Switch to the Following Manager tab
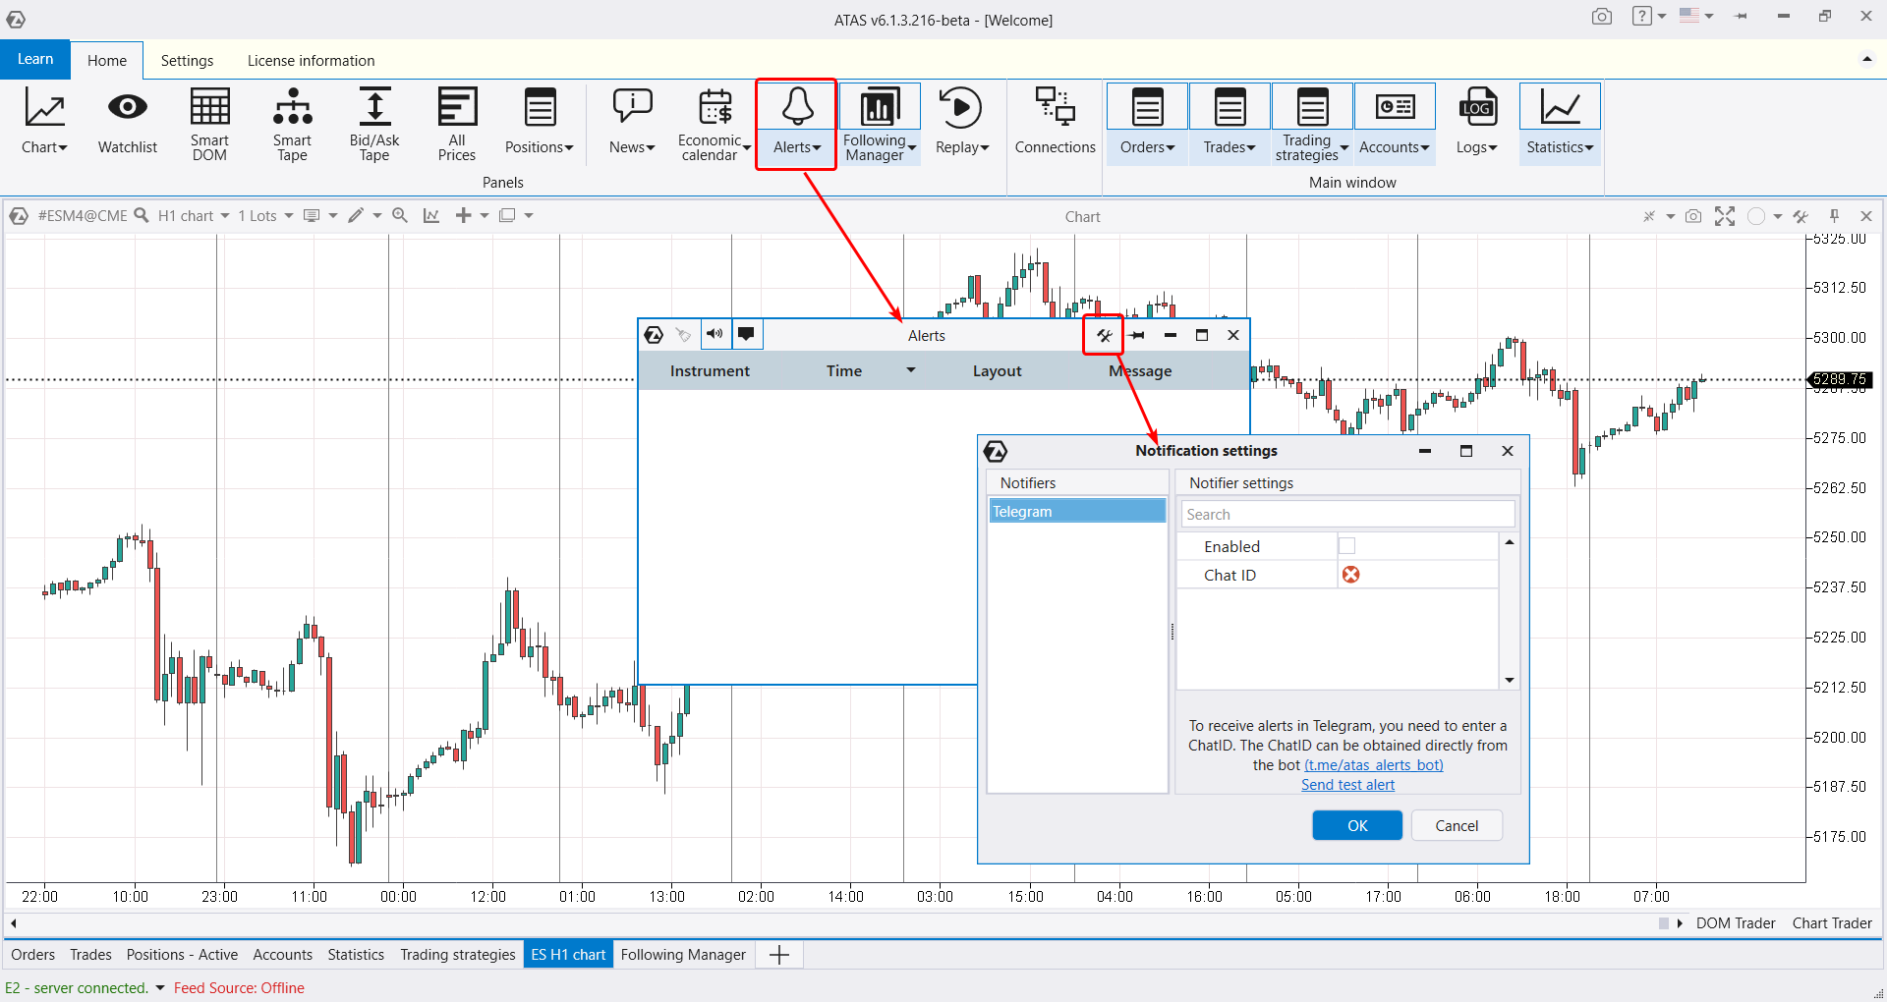 click(x=683, y=955)
